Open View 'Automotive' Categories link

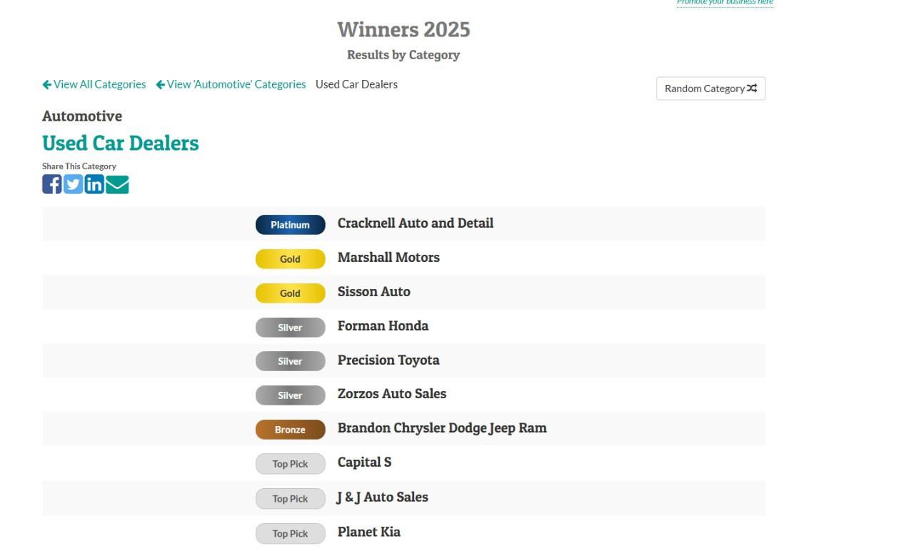coord(231,84)
